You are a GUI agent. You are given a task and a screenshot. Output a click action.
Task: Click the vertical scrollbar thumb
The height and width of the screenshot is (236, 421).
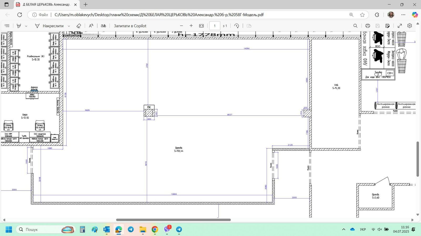tap(418, 159)
